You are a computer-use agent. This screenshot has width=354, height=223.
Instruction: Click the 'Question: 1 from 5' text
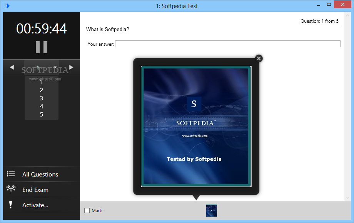(319, 21)
